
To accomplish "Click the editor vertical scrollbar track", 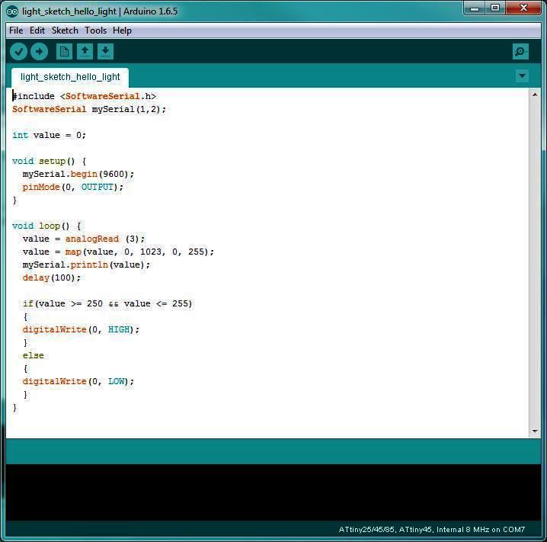I will [x=535, y=263].
